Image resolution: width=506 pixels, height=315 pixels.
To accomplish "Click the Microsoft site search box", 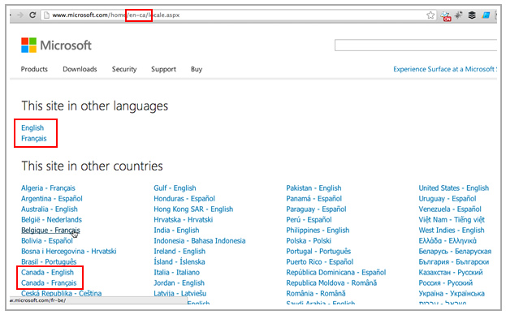I will pyautogui.click(x=416, y=45).
